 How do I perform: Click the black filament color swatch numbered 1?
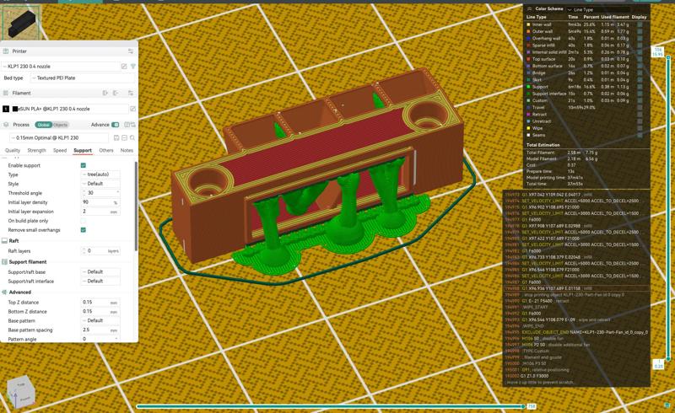click(6, 109)
